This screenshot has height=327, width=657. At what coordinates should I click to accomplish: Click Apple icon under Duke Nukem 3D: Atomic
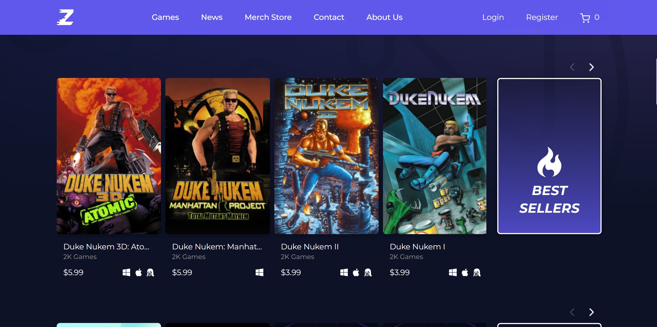point(139,272)
